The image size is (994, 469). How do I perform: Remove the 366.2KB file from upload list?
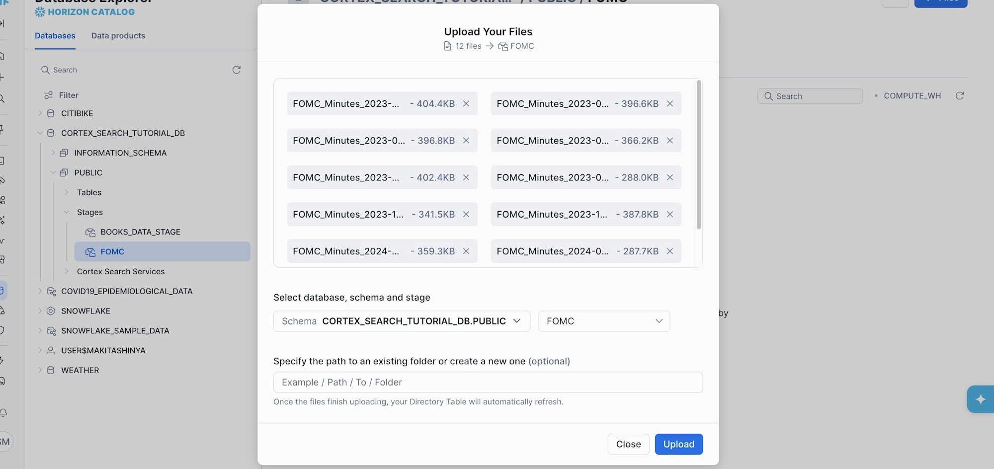tap(670, 141)
